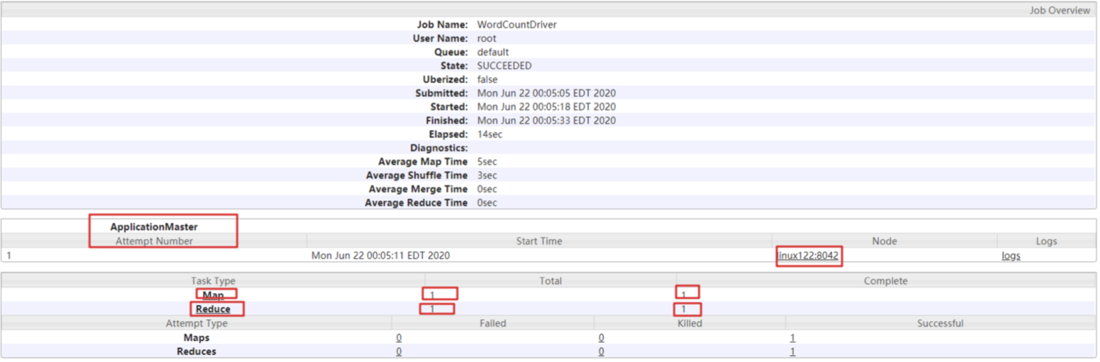This screenshot has width=1100, height=362.
Task: Select the Reduce row Total value
Action: coord(432,309)
